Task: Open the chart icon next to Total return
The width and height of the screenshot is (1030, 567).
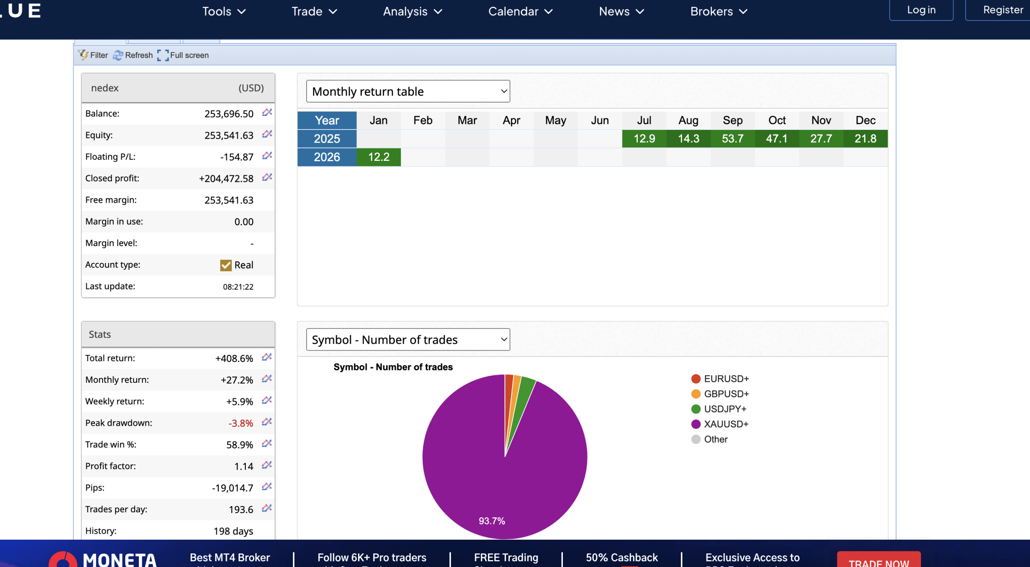Action: (266, 357)
